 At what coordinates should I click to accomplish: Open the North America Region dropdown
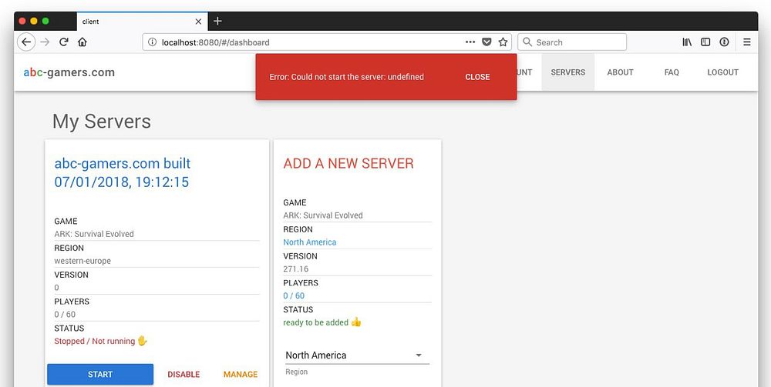358,355
